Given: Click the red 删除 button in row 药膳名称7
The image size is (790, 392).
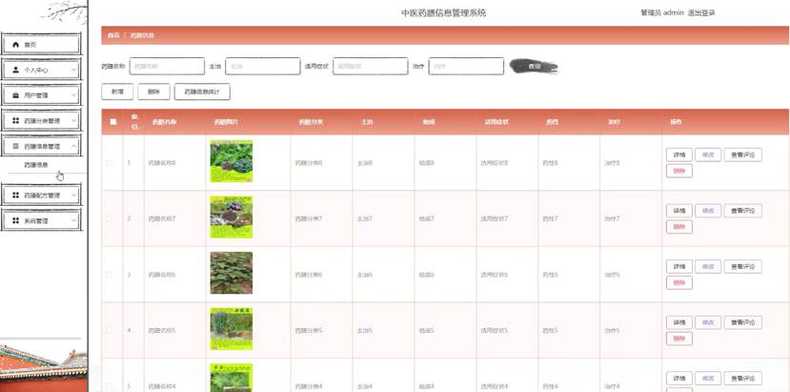Looking at the screenshot, I should pyautogui.click(x=679, y=227).
